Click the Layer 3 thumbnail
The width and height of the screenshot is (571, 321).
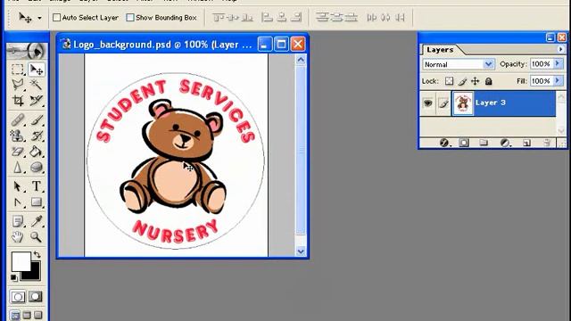pos(463,103)
